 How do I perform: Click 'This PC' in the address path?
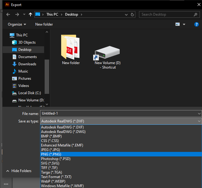tap(52, 14)
